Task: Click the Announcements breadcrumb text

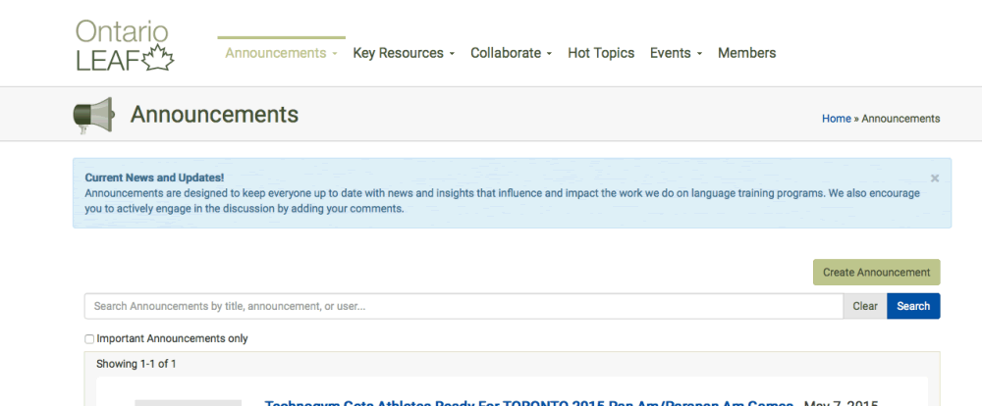Action: [900, 119]
